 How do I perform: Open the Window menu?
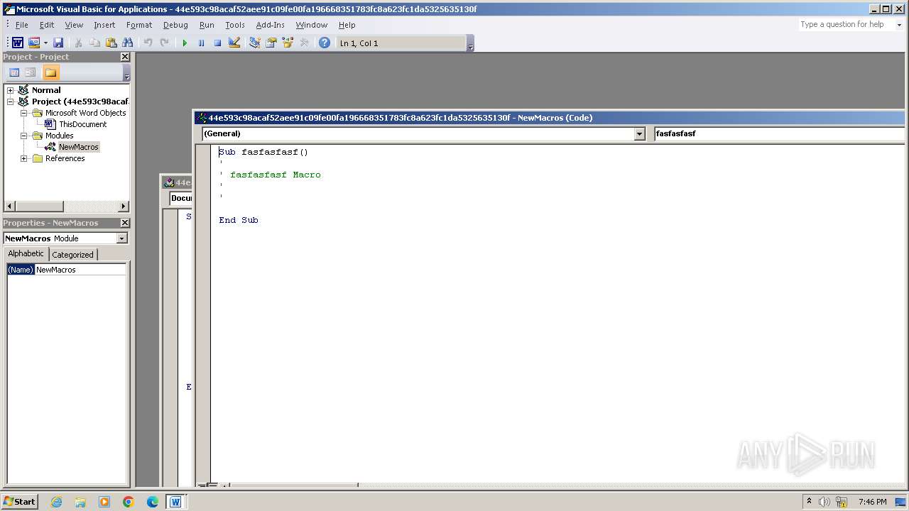(312, 25)
